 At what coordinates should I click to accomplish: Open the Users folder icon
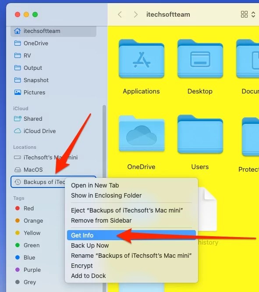[200, 134]
